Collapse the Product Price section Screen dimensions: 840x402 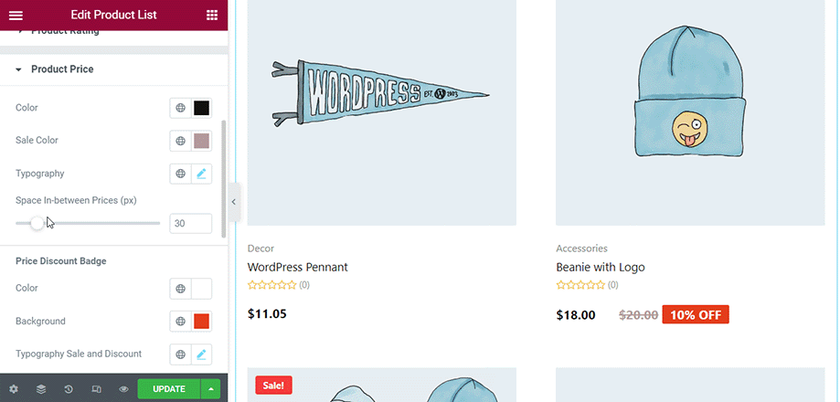[62, 69]
